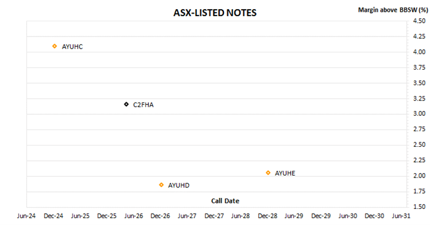Image resolution: width=430 pixels, height=225 pixels.
Task: Select the Dec-26 x-axis label
Action: pyautogui.click(x=160, y=216)
